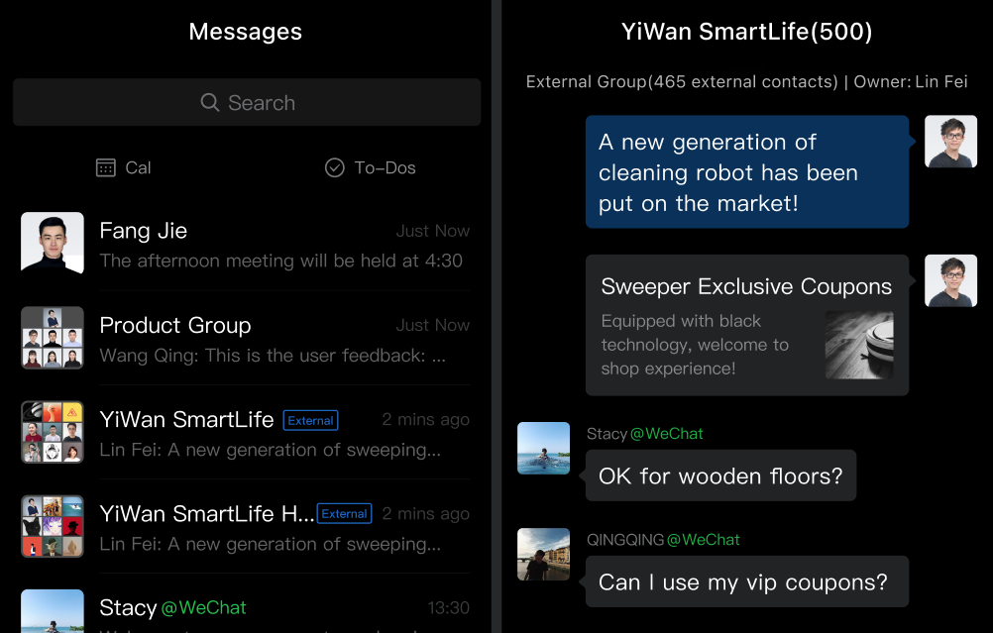The height and width of the screenshot is (633, 993).
Task: Open the Fang Jie conversation
Action: (x=246, y=243)
